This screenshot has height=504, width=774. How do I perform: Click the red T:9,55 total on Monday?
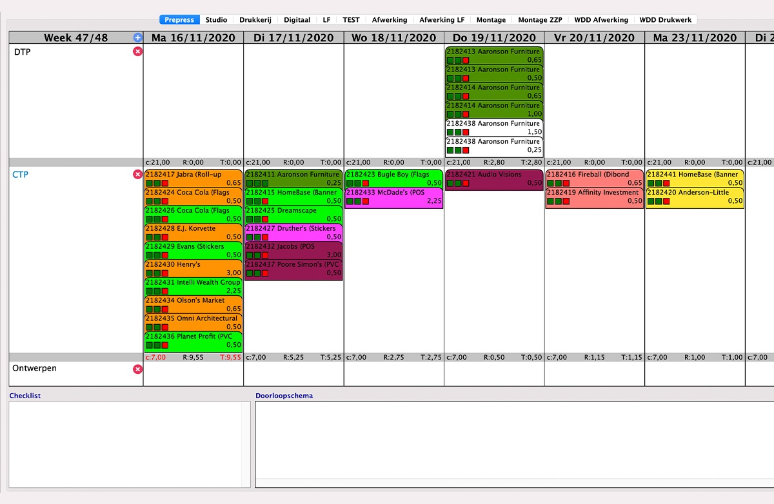230,357
